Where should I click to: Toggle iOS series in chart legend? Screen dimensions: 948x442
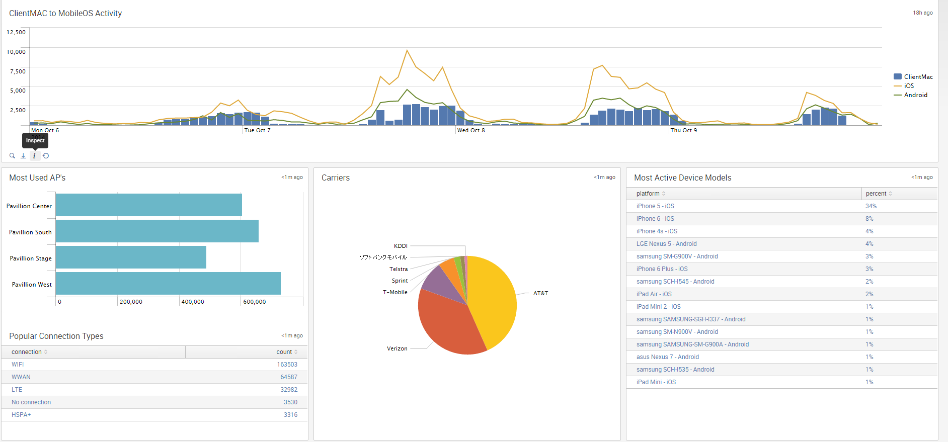click(x=904, y=86)
